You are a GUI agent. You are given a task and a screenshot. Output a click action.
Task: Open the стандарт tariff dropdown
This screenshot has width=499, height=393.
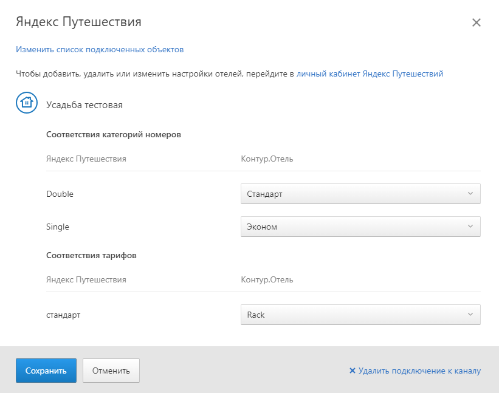point(360,315)
